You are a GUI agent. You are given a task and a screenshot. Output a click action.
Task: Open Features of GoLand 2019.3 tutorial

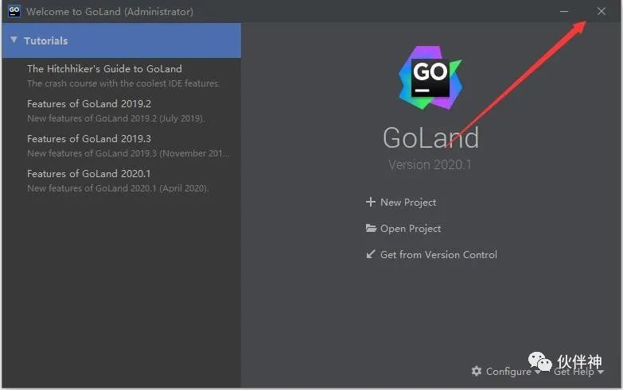[89, 138]
